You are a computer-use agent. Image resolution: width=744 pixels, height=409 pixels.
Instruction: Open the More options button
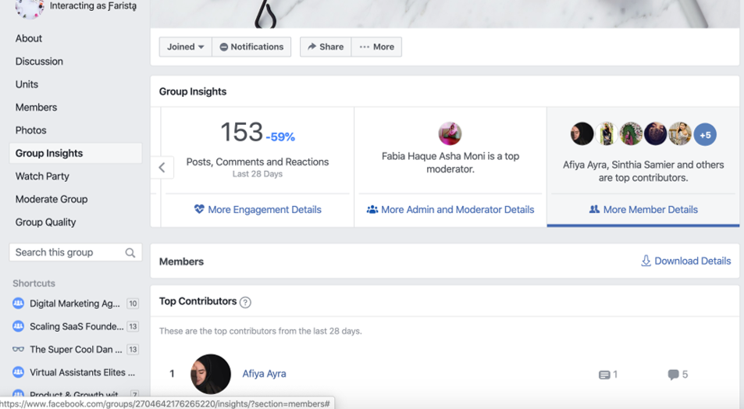377,47
